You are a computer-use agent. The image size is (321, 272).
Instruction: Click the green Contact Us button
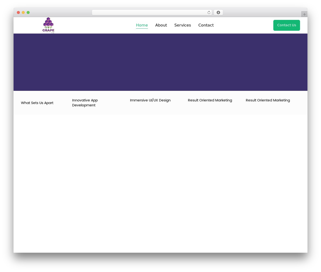287,25
